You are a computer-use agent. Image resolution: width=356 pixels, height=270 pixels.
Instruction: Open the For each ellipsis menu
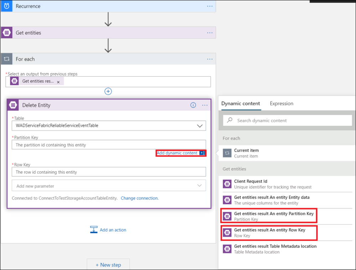click(x=210, y=59)
